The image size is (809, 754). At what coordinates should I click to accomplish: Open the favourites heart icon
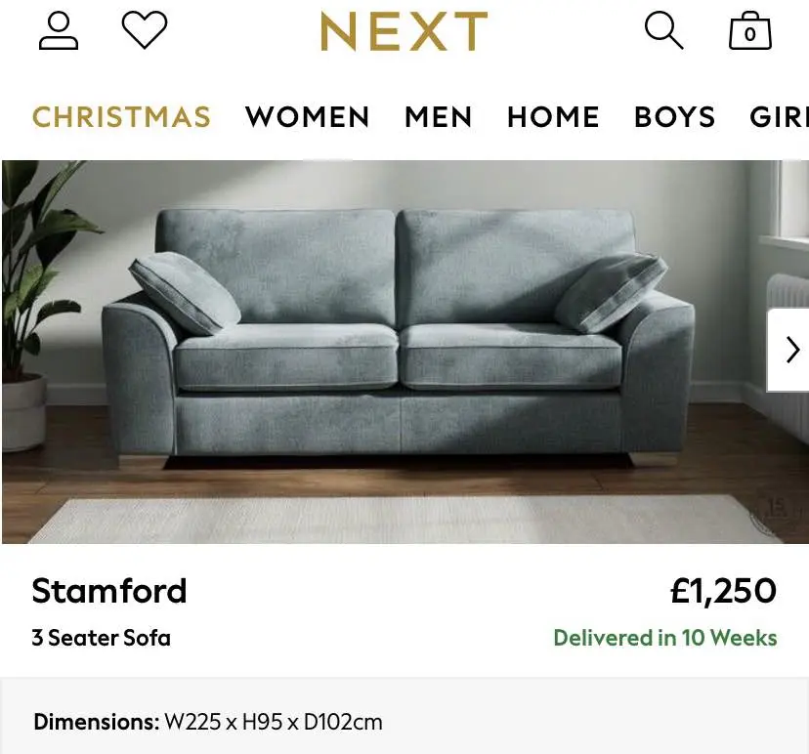pyautogui.click(x=145, y=30)
